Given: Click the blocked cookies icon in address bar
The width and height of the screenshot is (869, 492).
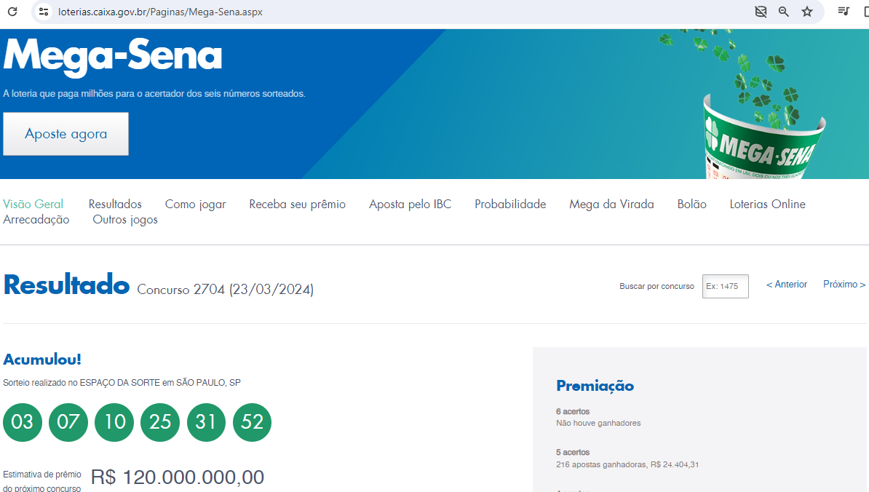Looking at the screenshot, I should pyautogui.click(x=761, y=12).
